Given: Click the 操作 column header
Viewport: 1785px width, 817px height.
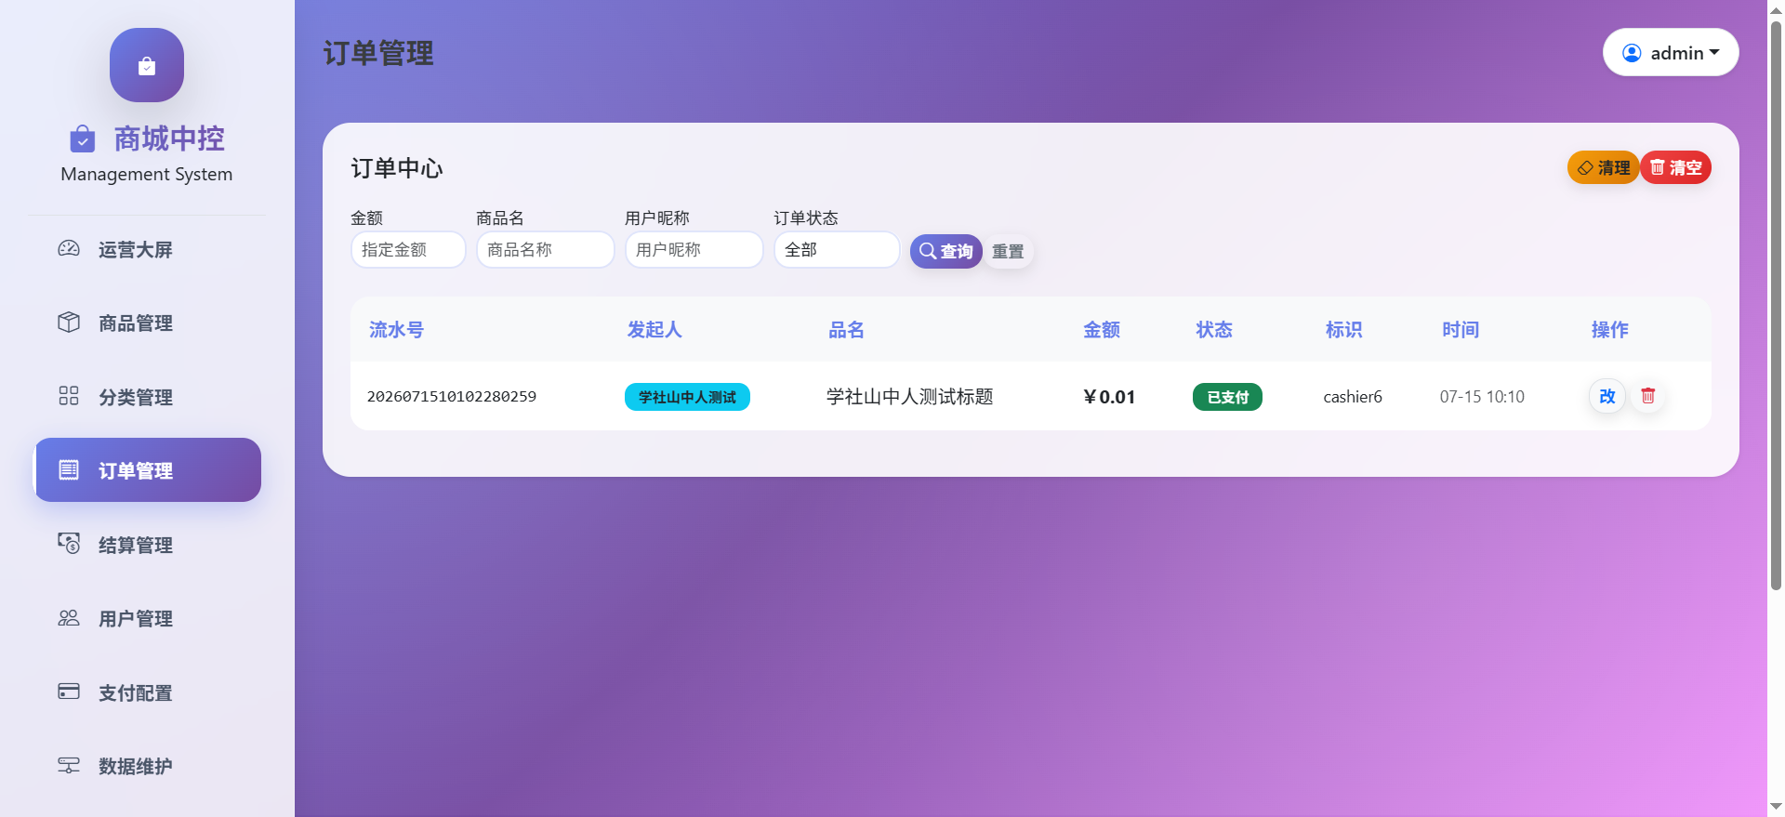Looking at the screenshot, I should [1609, 329].
